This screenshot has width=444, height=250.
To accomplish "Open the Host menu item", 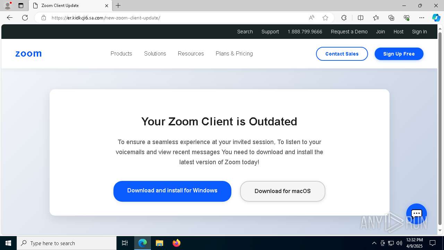I will [x=399, y=32].
